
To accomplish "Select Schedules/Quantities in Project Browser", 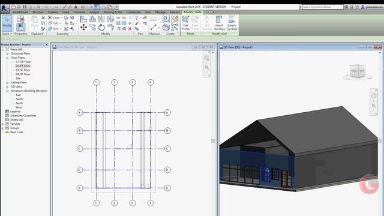I will [x=23, y=116].
